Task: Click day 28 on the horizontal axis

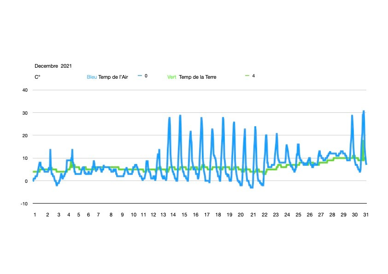Action: click(332, 215)
